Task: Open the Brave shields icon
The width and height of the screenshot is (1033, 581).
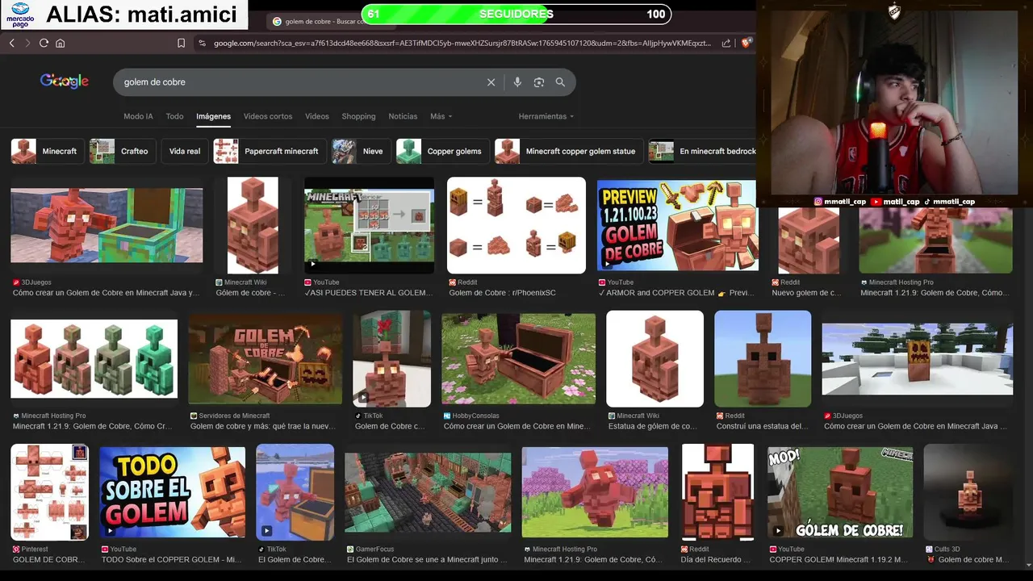Action: pos(747,43)
